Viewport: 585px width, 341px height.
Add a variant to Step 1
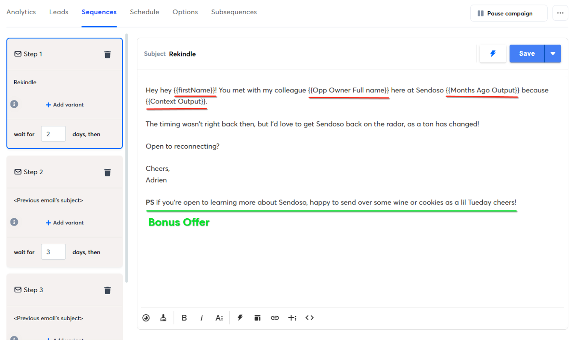pyautogui.click(x=65, y=104)
